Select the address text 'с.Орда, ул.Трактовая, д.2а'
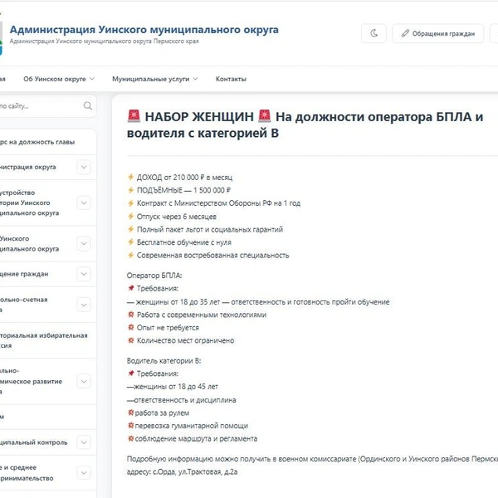The image size is (498, 498). coord(195,471)
